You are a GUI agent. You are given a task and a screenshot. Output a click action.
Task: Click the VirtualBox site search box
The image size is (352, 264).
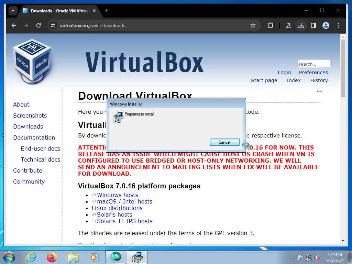tap(314, 64)
